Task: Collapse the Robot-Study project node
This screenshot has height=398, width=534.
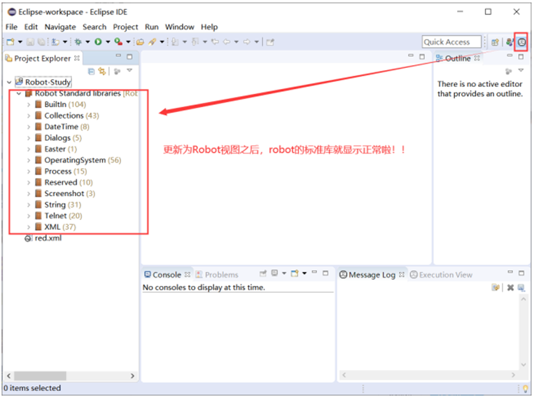Action: [x=9, y=82]
